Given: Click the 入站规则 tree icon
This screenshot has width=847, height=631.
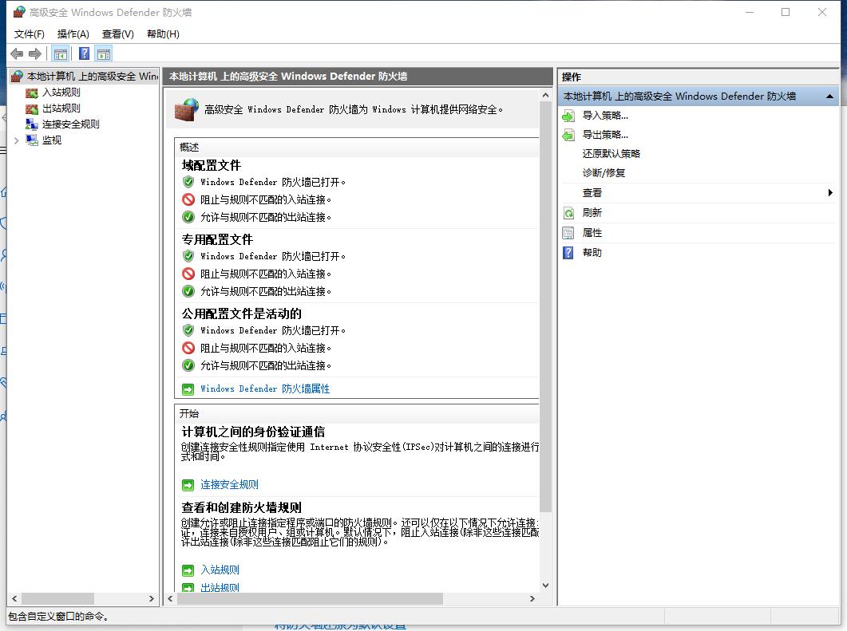Looking at the screenshot, I should 32,93.
